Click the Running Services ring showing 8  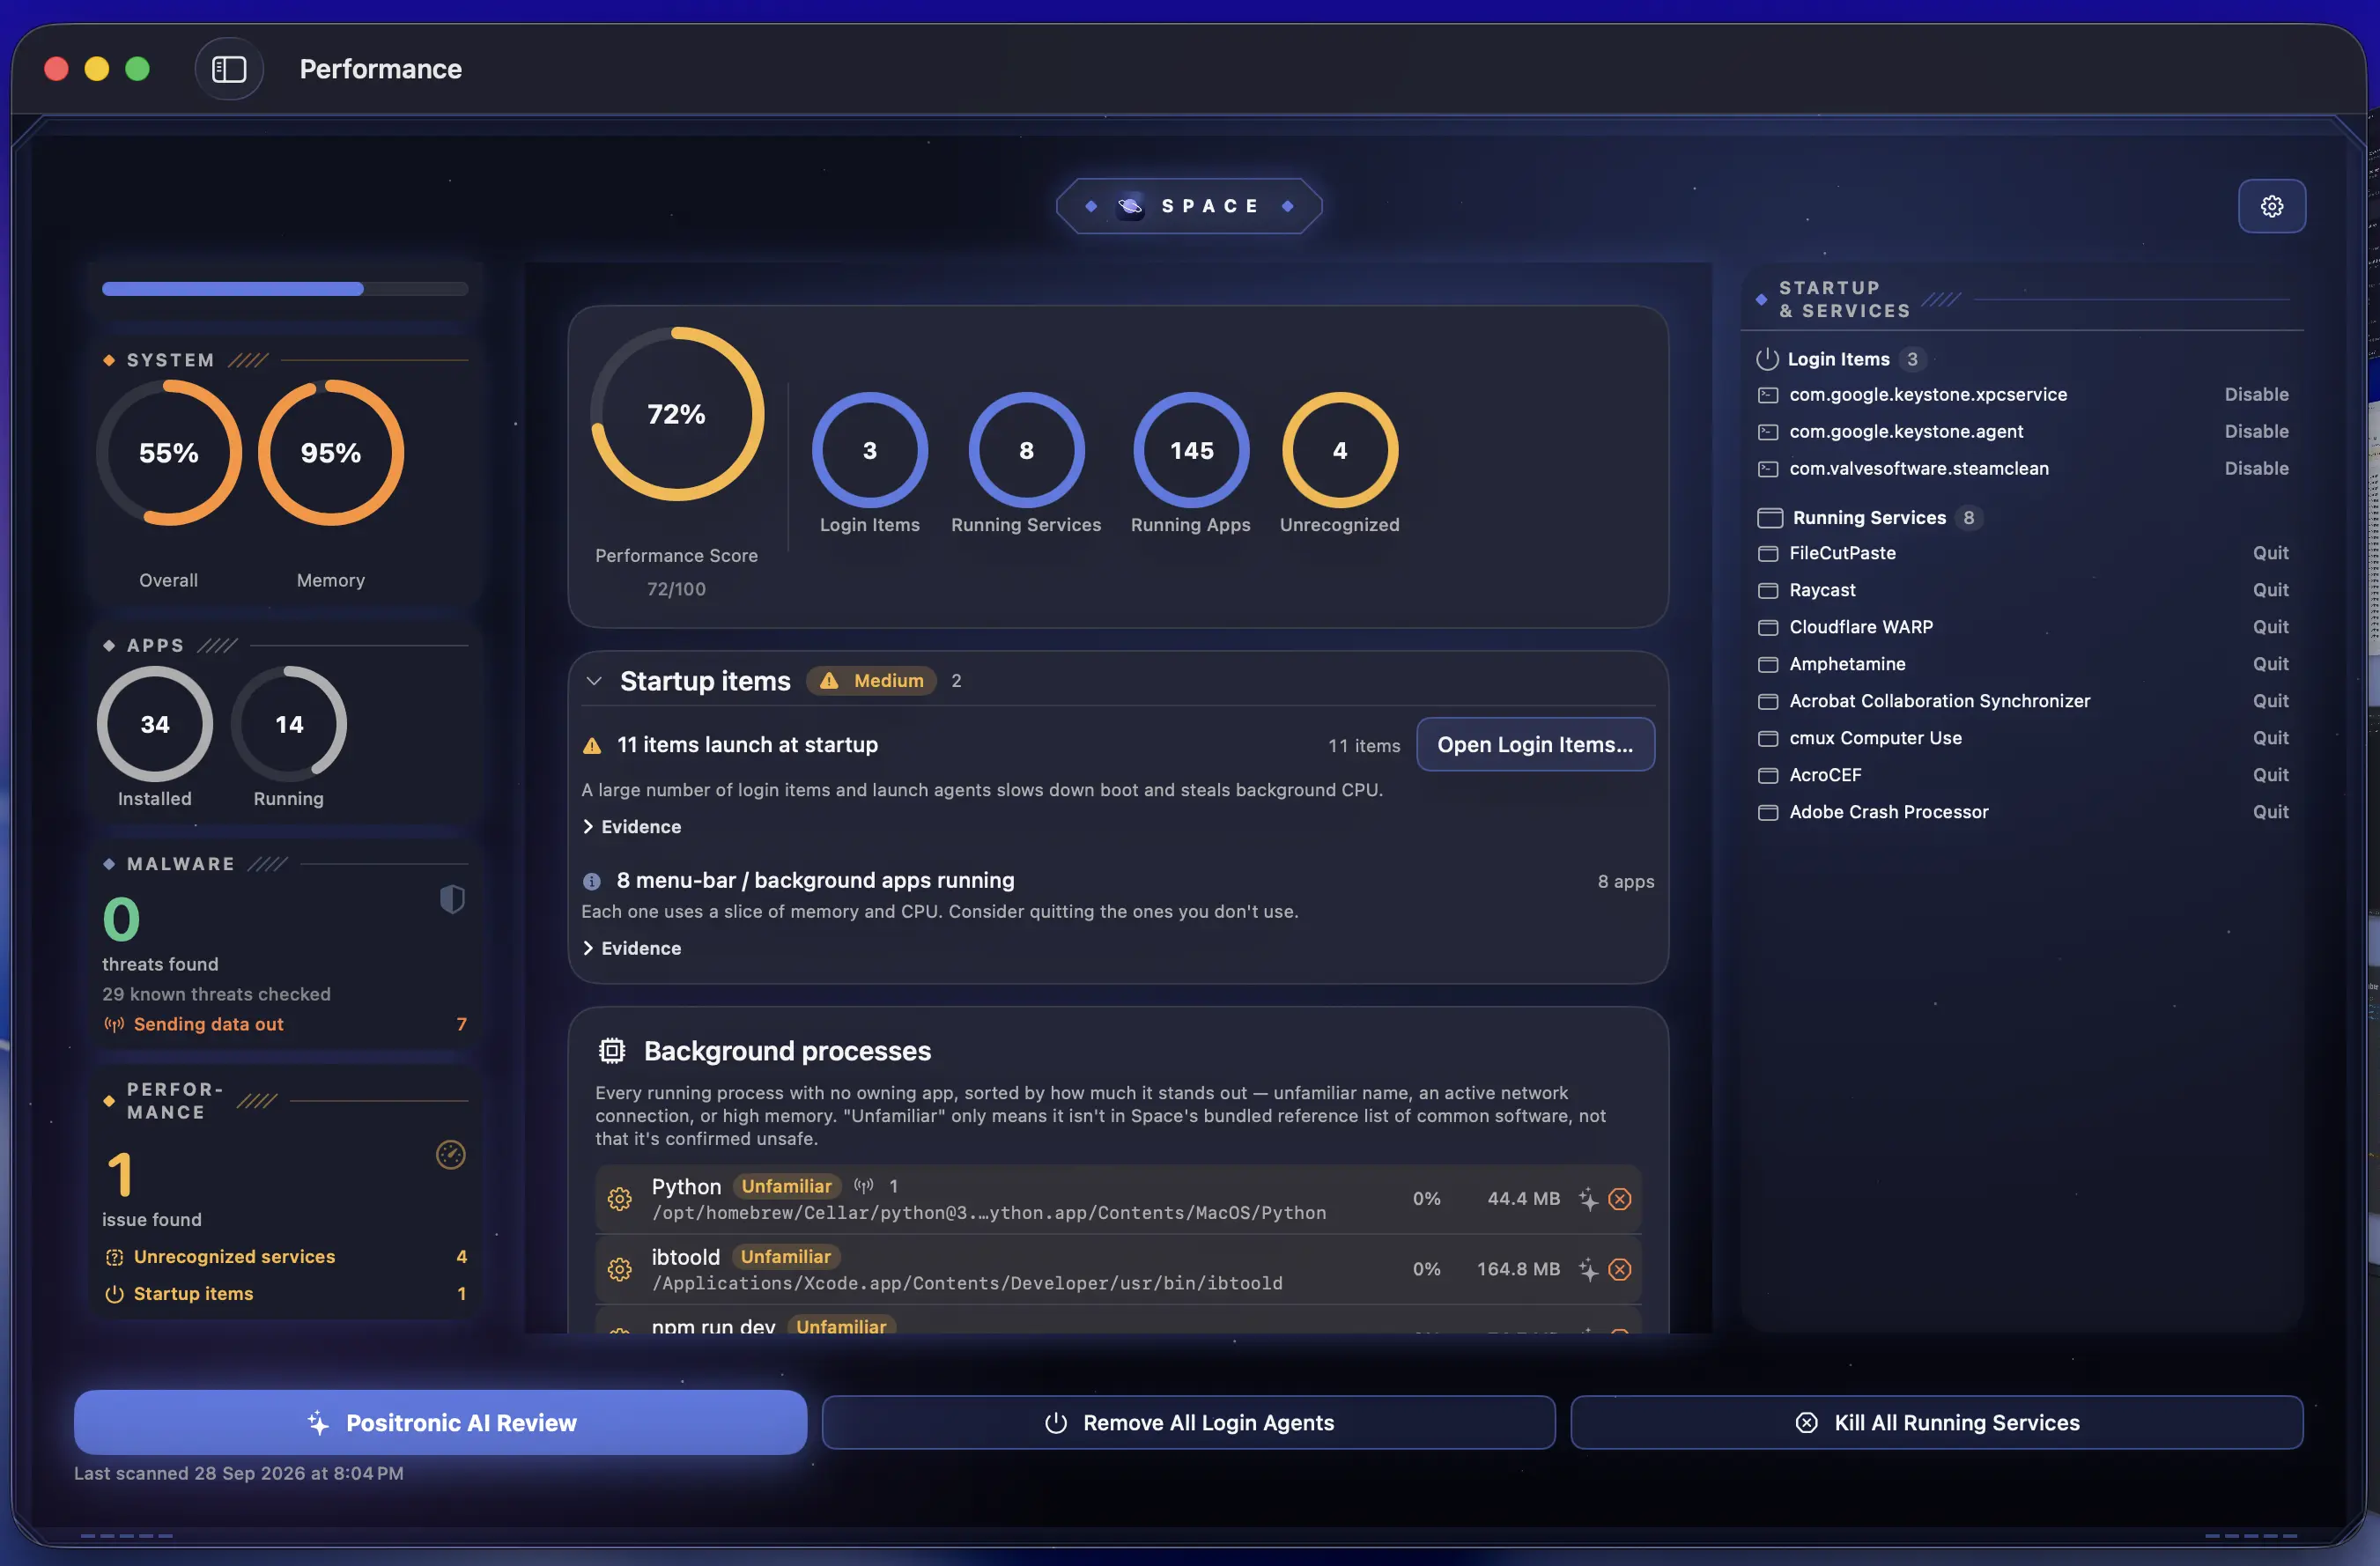1026,450
